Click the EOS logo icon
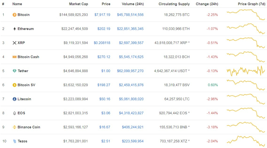Viewport: 267px width, 148px height. (14, 113)
